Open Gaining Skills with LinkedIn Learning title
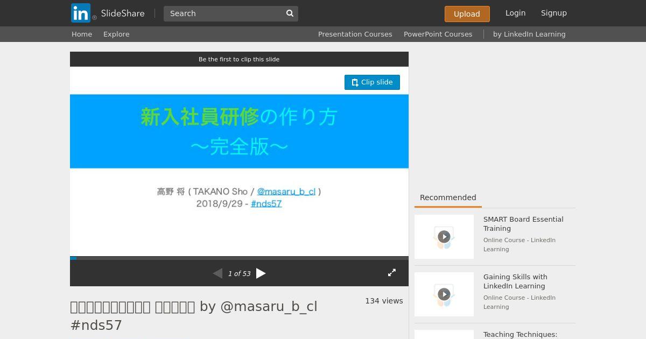The width and height of the screenshot is (646, 339). [515, 281]
